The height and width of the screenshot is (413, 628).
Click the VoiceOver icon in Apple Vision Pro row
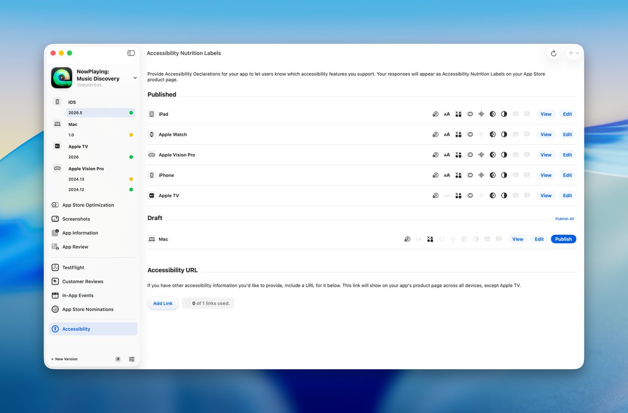point(435,155)
